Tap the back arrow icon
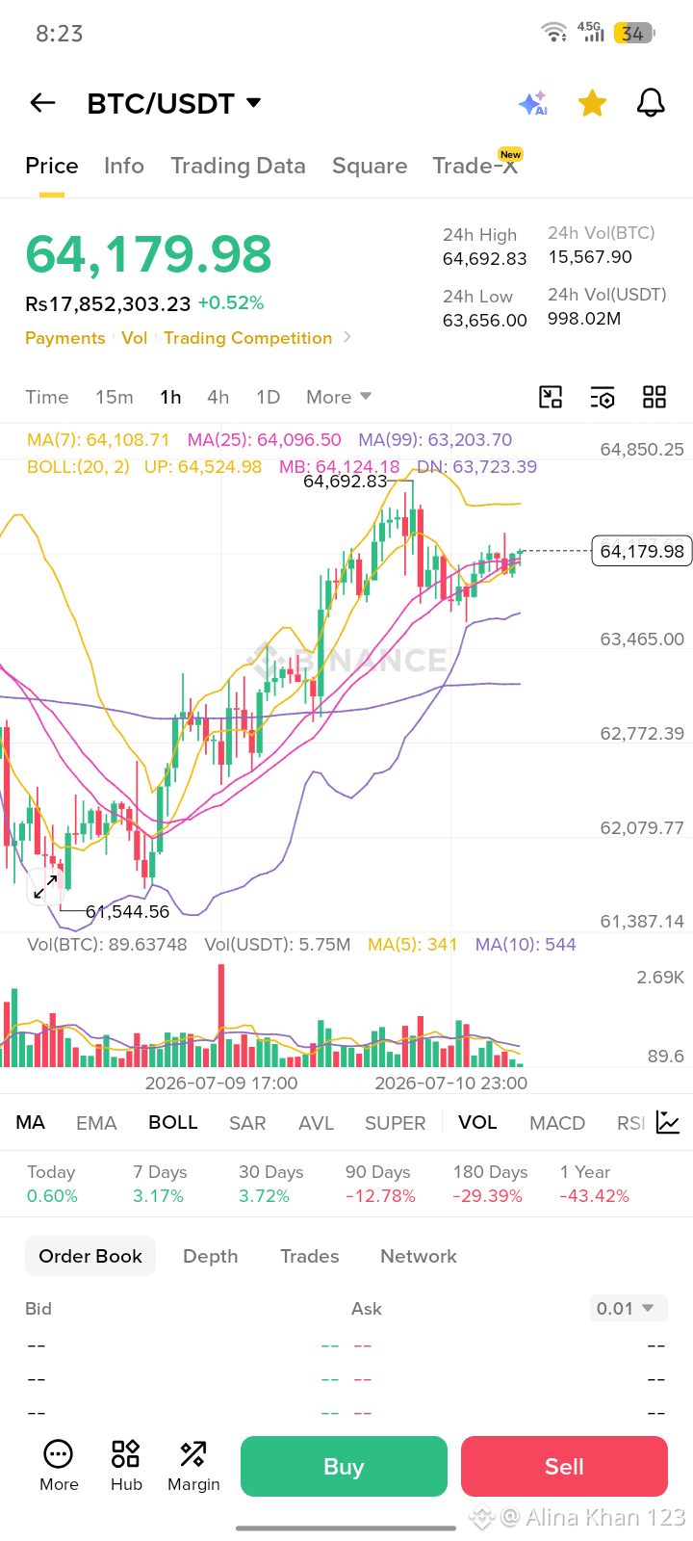 click(42, 103)
